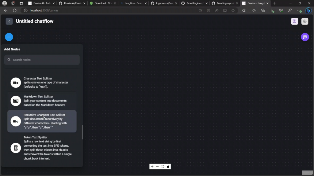The width and height of the screenshot is (314, 176).
Task: Save the chatflow with the save icon
Action: (294, 21)
